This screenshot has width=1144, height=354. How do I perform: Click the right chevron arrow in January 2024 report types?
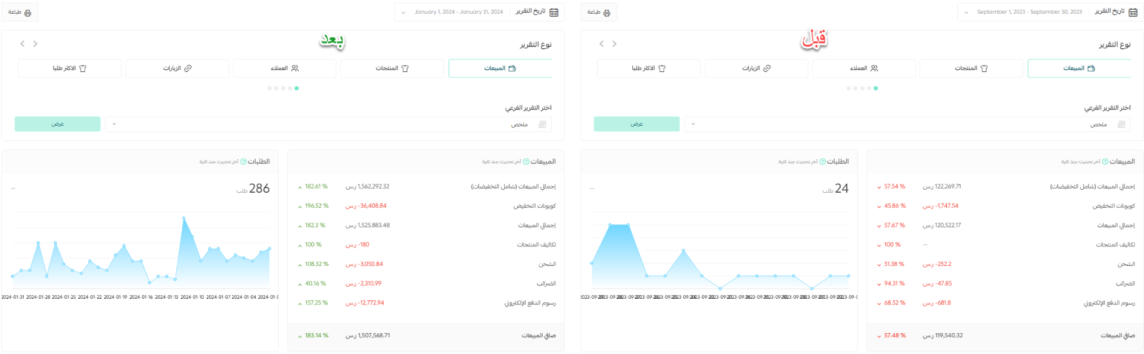point(35,43)
